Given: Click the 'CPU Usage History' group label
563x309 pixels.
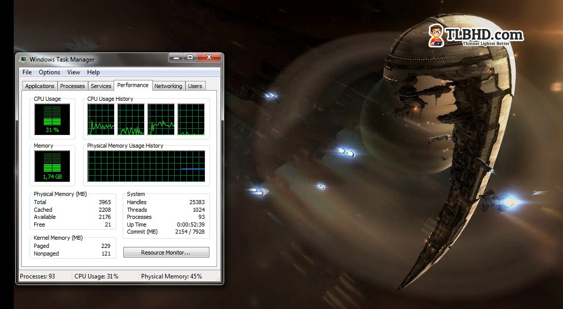Looking at the screenshot, I should pos(110,99).
